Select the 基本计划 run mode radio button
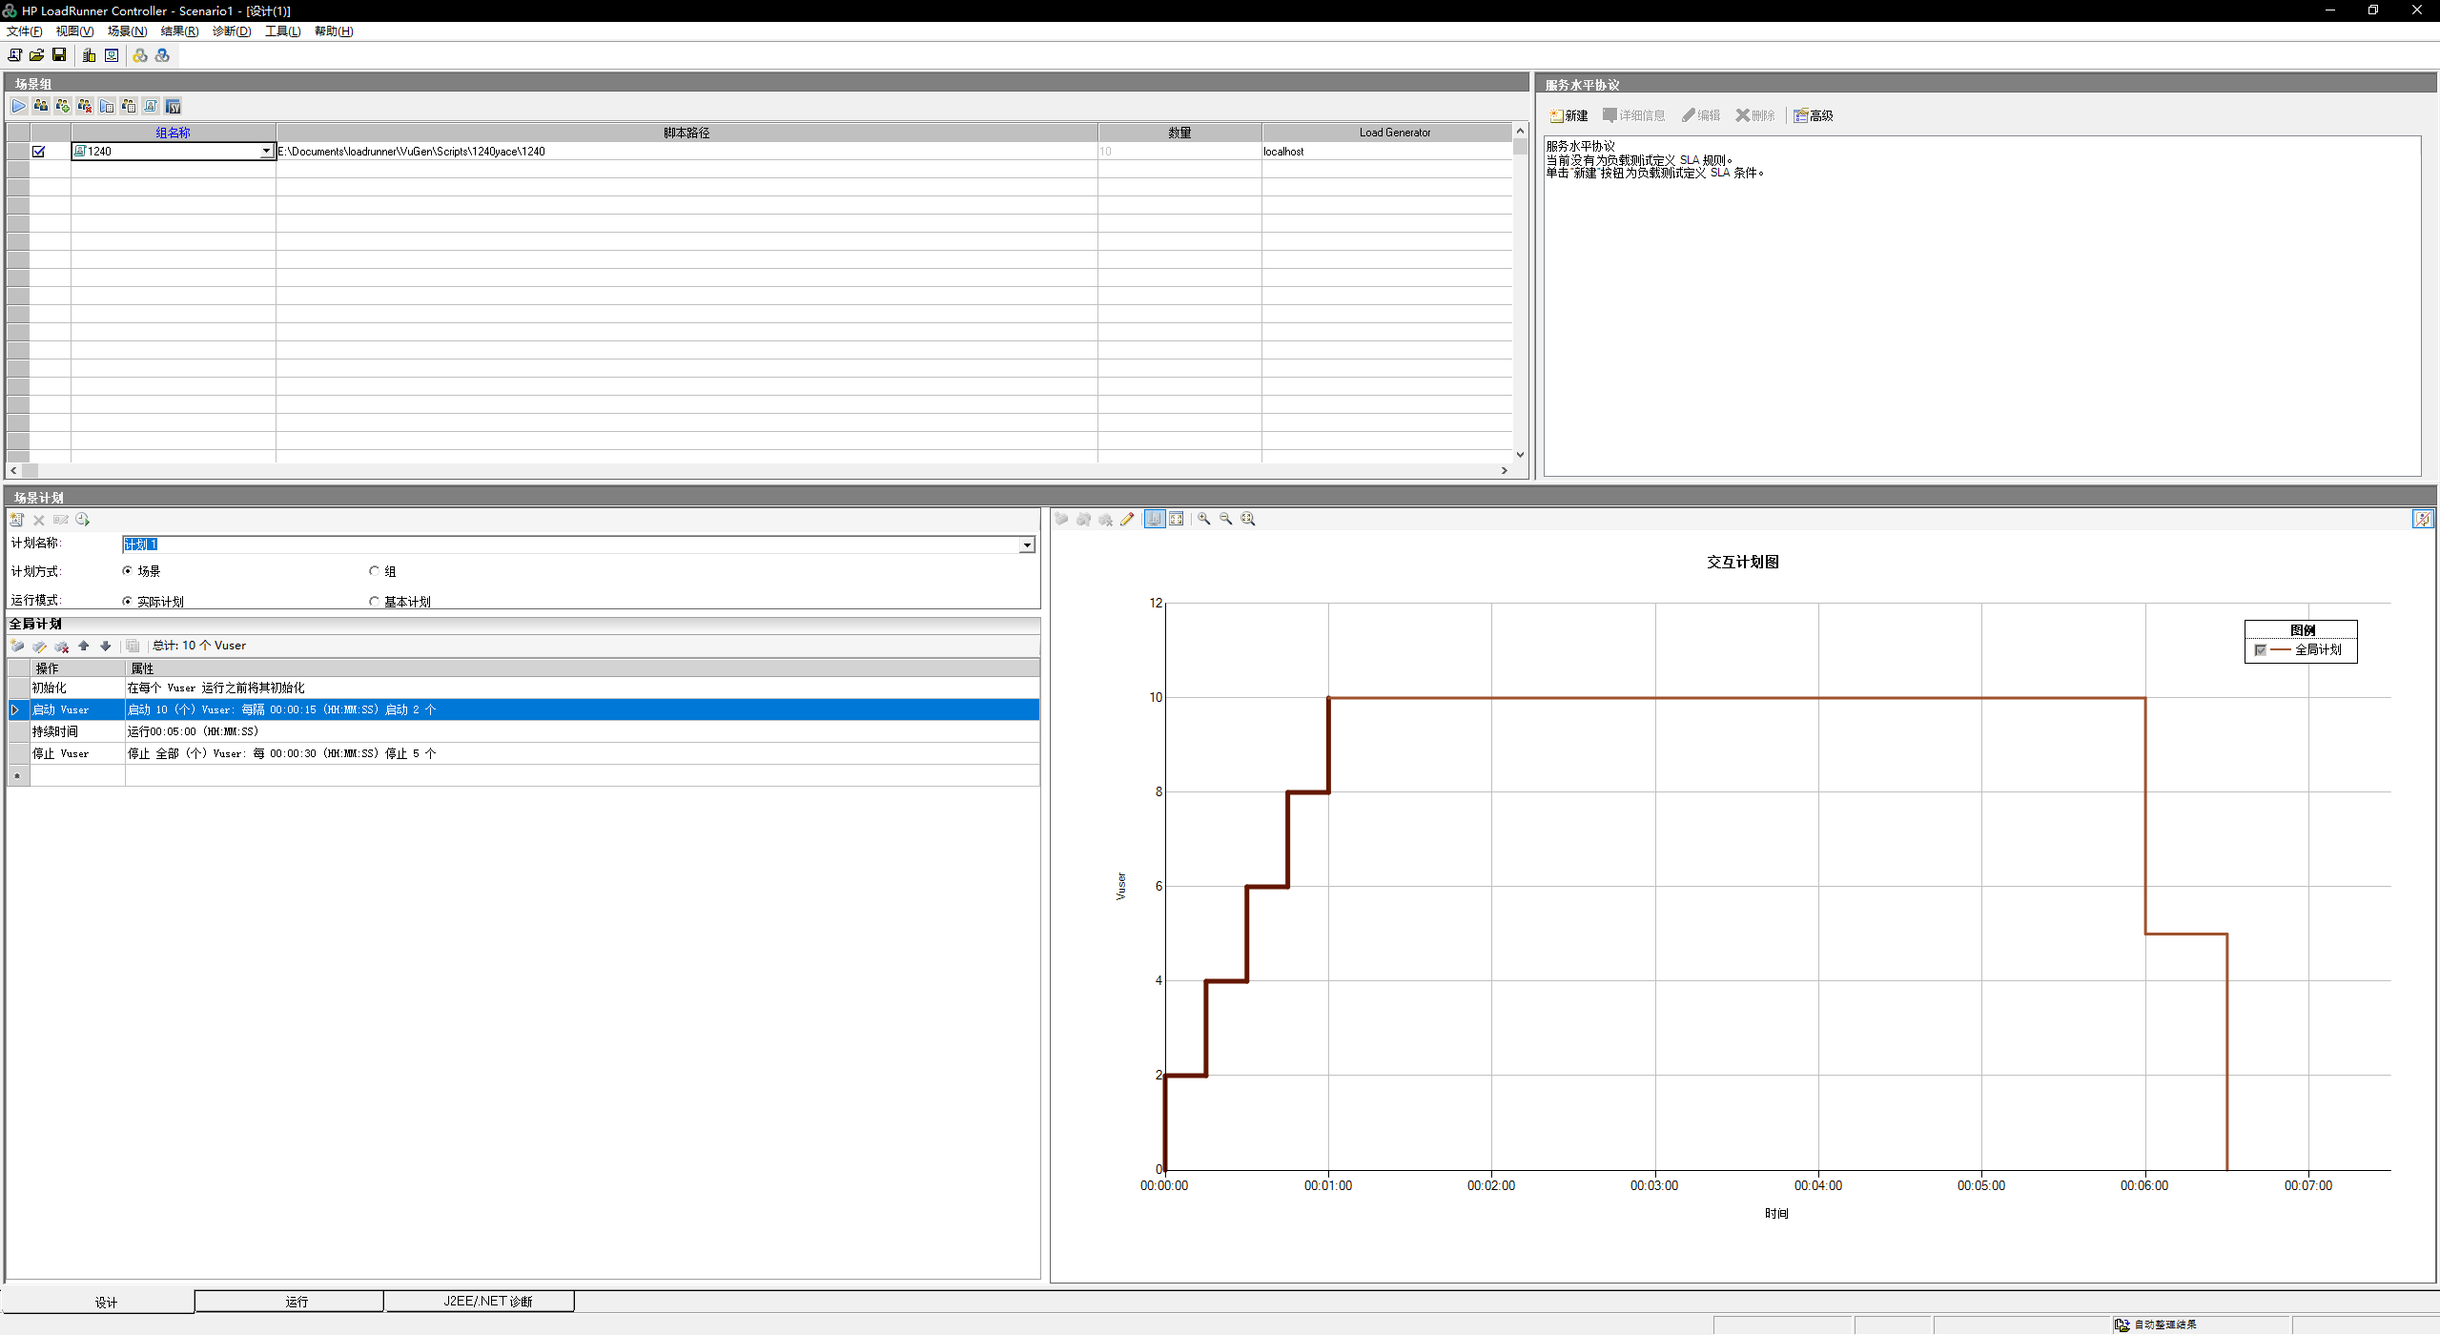 [374, 601]
